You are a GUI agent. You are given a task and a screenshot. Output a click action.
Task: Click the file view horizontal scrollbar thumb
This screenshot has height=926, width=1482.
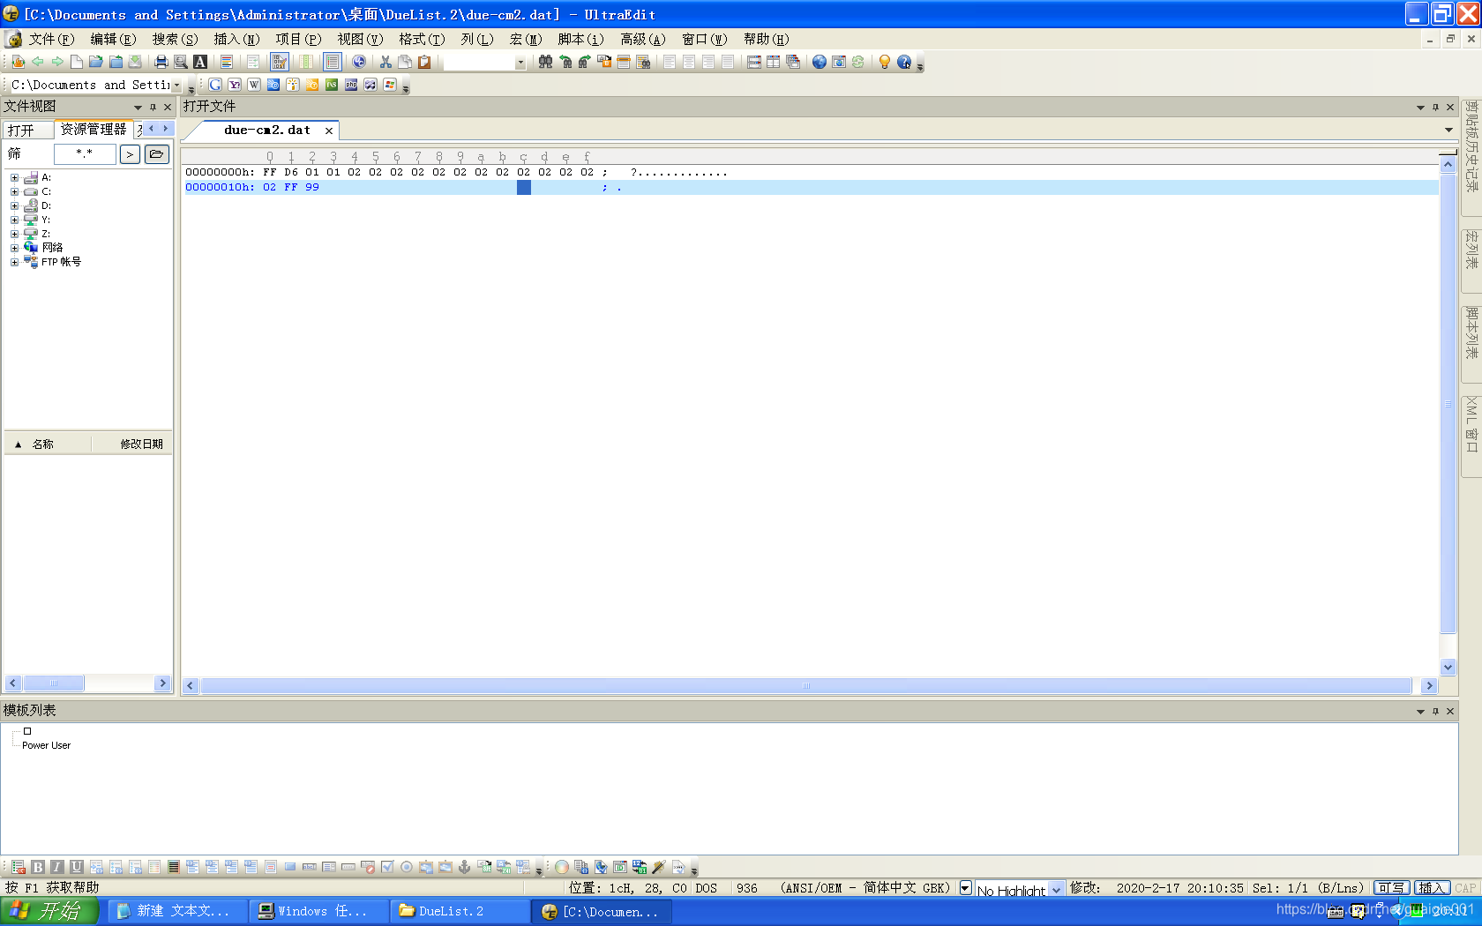pos(54,683)
